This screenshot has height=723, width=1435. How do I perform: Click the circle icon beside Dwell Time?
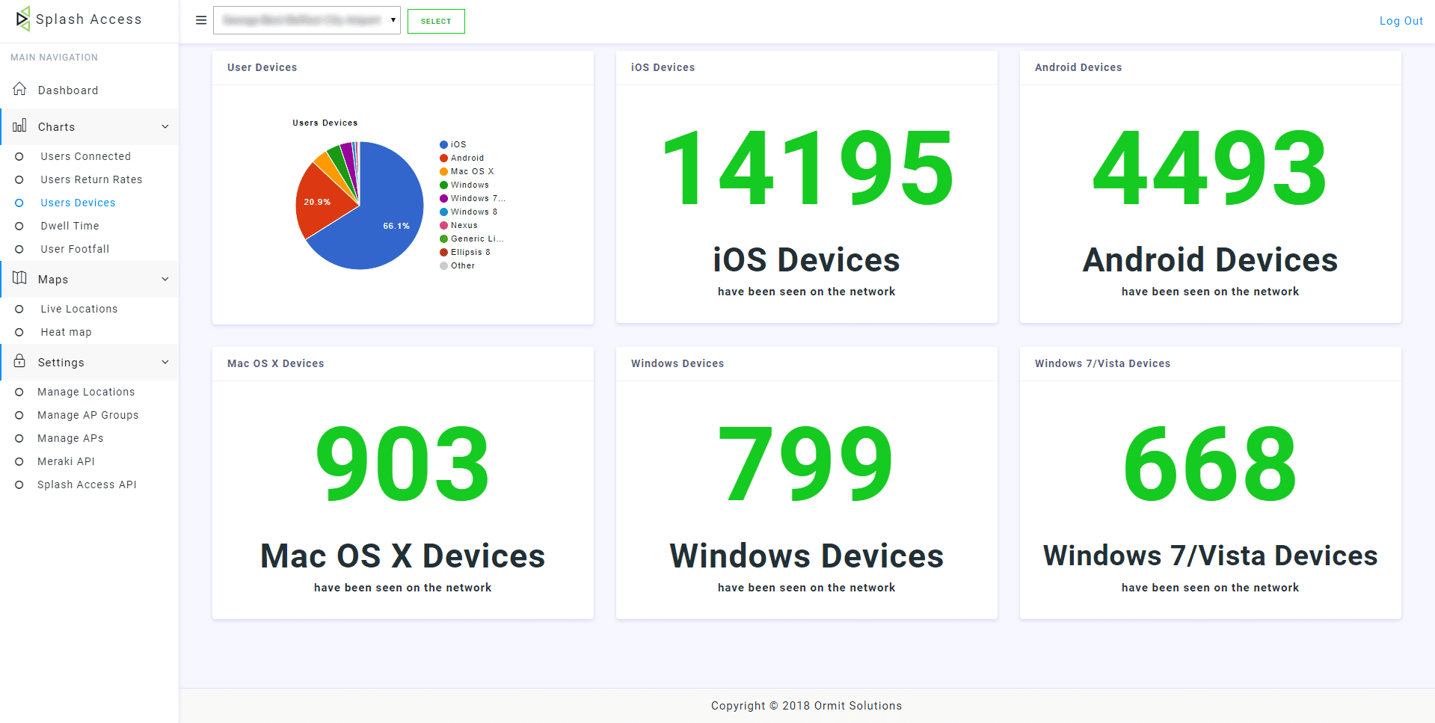[x=19, y=226]
